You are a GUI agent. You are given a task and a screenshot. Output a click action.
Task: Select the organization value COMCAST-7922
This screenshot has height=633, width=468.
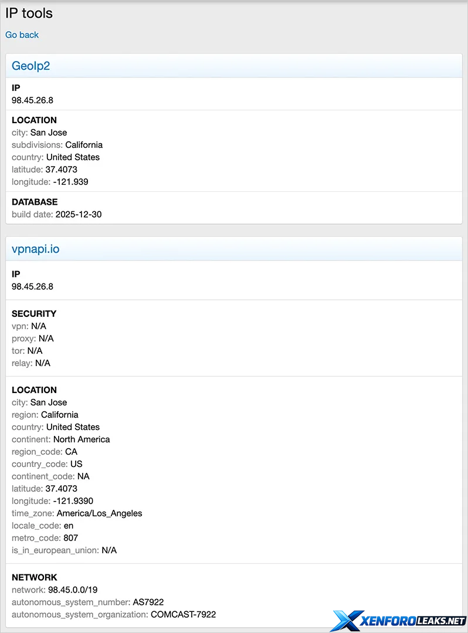coord(183,614)
